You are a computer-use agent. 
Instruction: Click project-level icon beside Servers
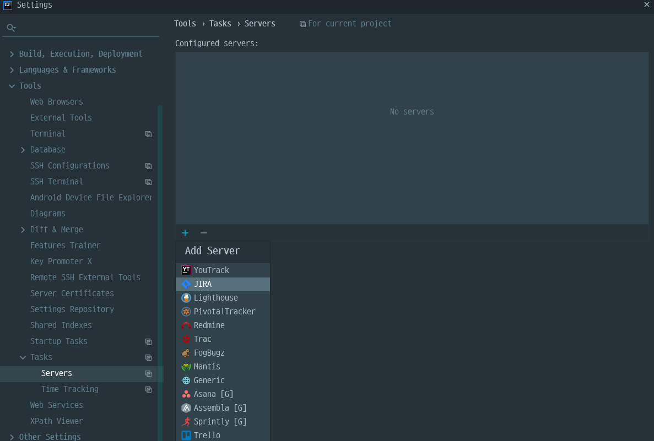point(148,373)
